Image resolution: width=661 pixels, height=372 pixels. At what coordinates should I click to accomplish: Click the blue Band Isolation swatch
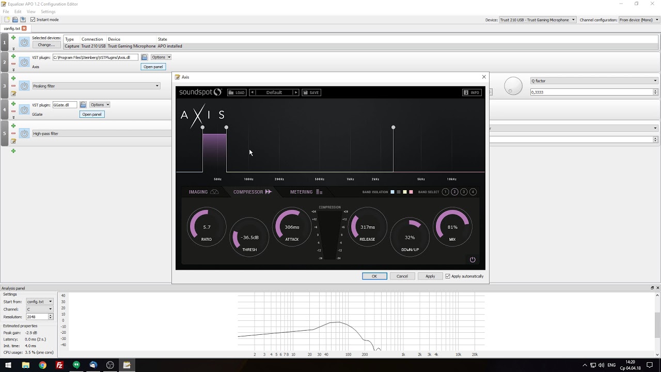[392, 192]
